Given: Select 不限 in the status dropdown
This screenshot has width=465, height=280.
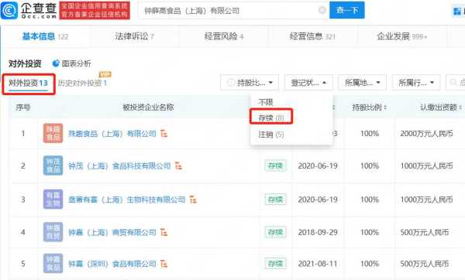Looking at the screenshot, I should coord(266,102).
